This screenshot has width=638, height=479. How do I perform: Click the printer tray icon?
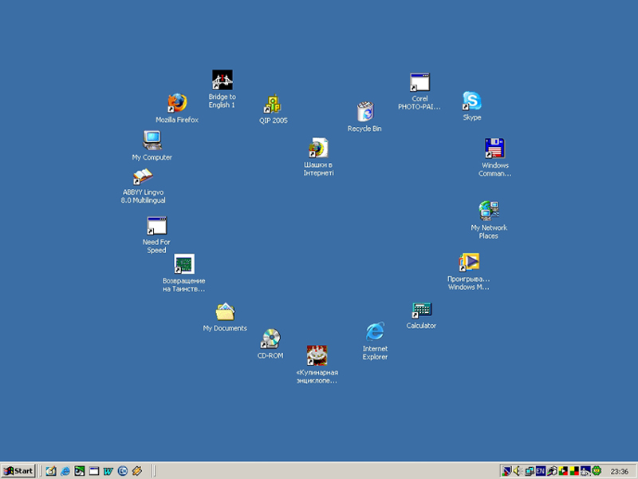point(552,471)
